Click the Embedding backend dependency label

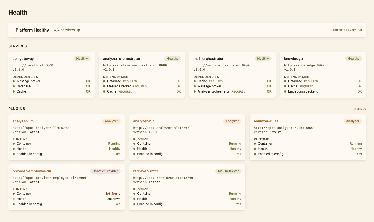(x=303, y=91)
